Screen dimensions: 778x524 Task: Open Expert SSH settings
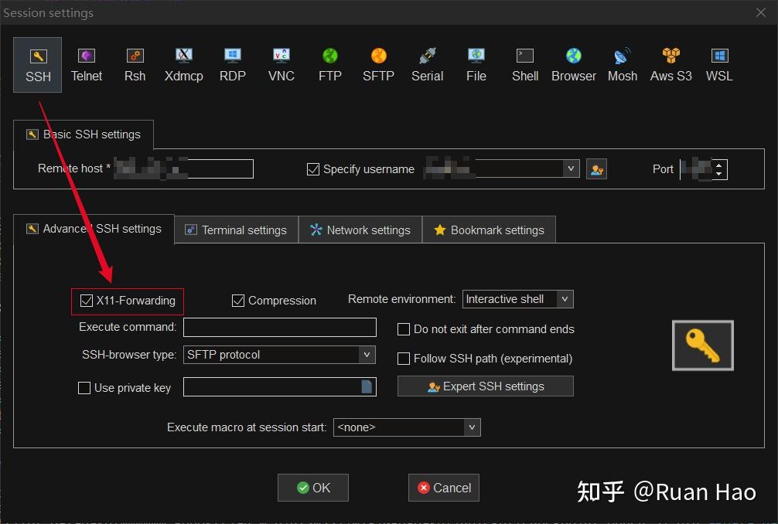tap(485, 386)
